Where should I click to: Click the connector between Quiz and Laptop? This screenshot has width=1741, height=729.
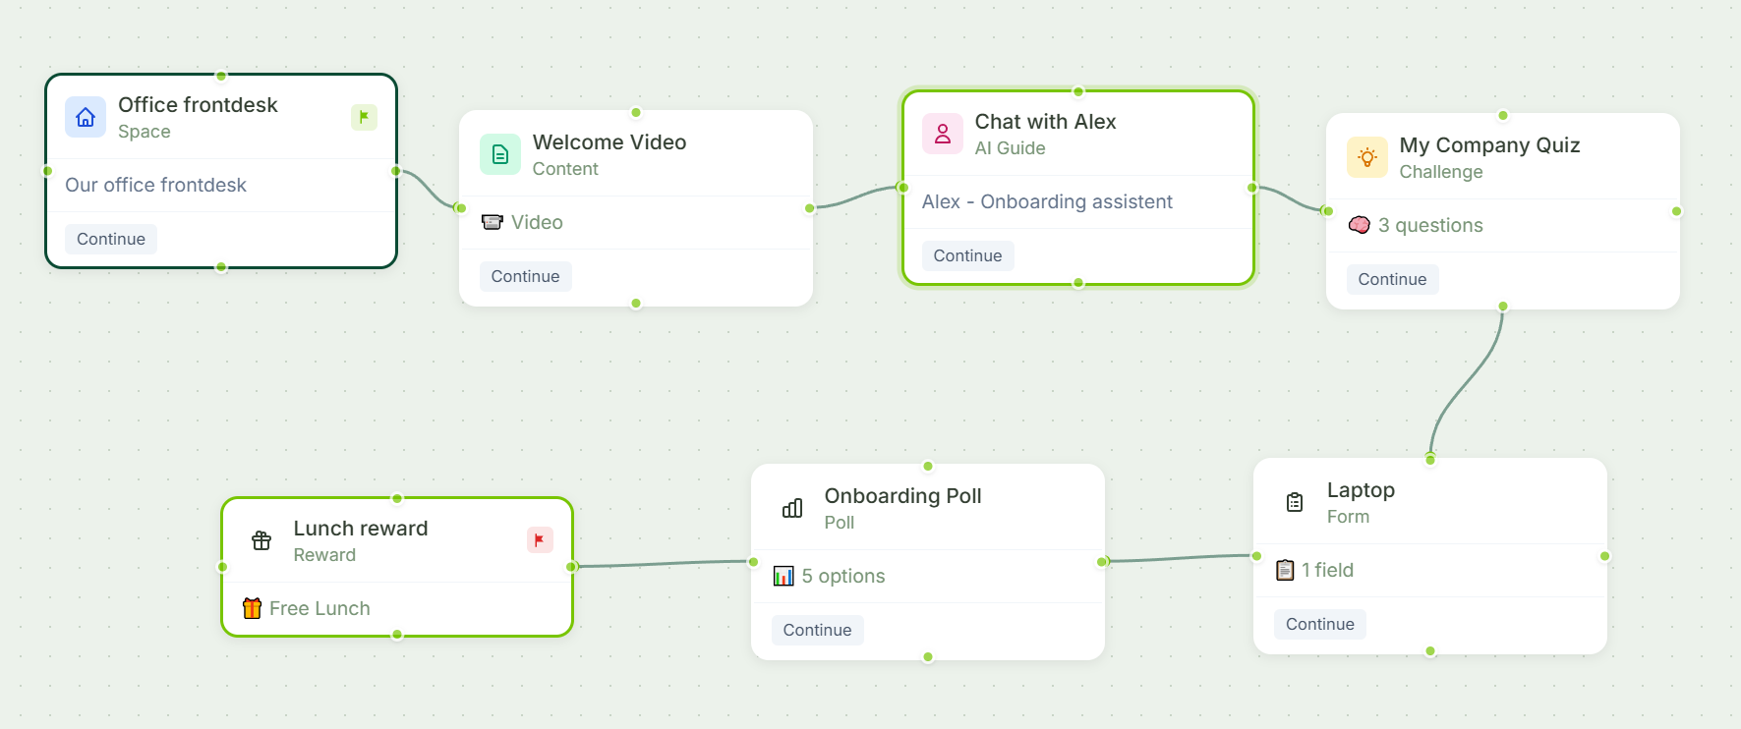point(1465,383)
